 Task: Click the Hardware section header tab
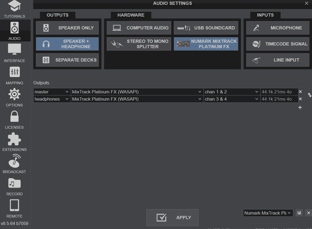(131, 15)
